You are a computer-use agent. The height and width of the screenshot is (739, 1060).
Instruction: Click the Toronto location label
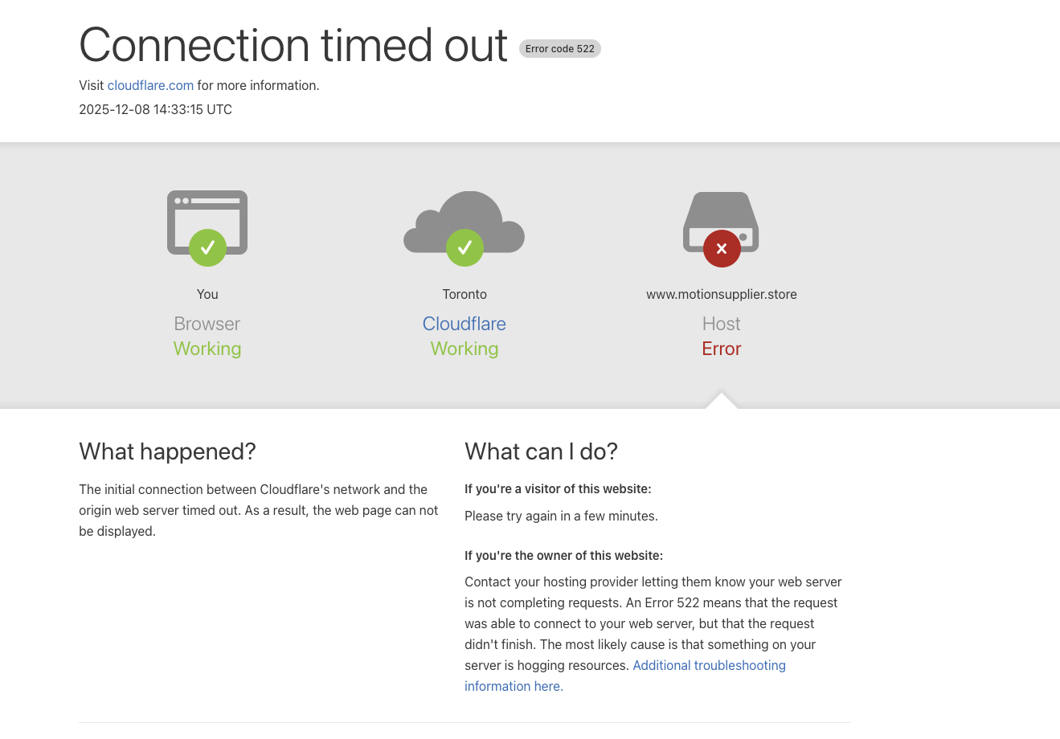click(x=465, y=295)
